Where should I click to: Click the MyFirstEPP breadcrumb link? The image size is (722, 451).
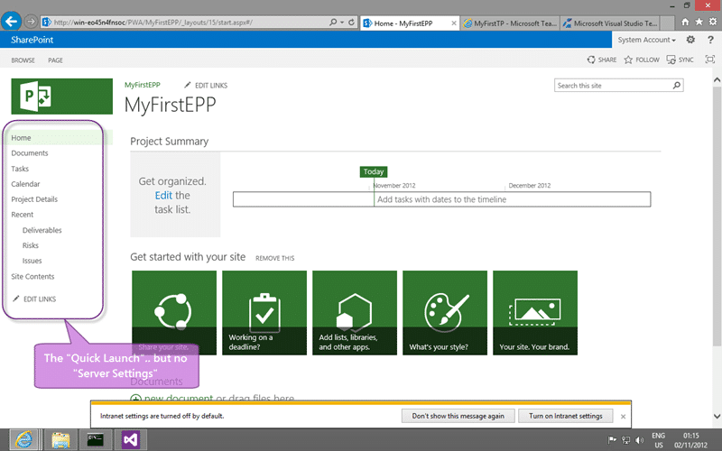tap(143, 85)
